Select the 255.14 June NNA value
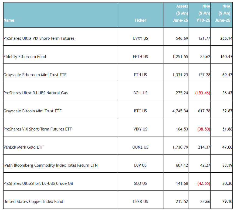This screenshot has width=237, height=211. tap(226, 38)
